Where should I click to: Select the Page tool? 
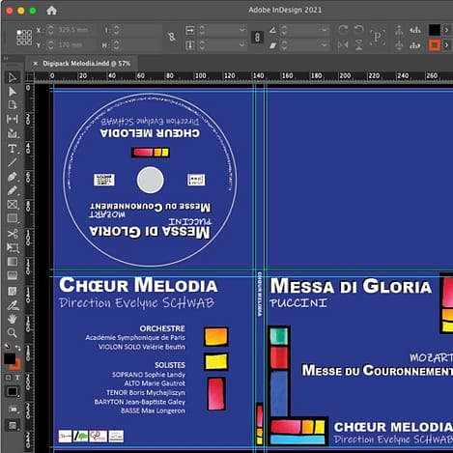click(x=13, y=105)
